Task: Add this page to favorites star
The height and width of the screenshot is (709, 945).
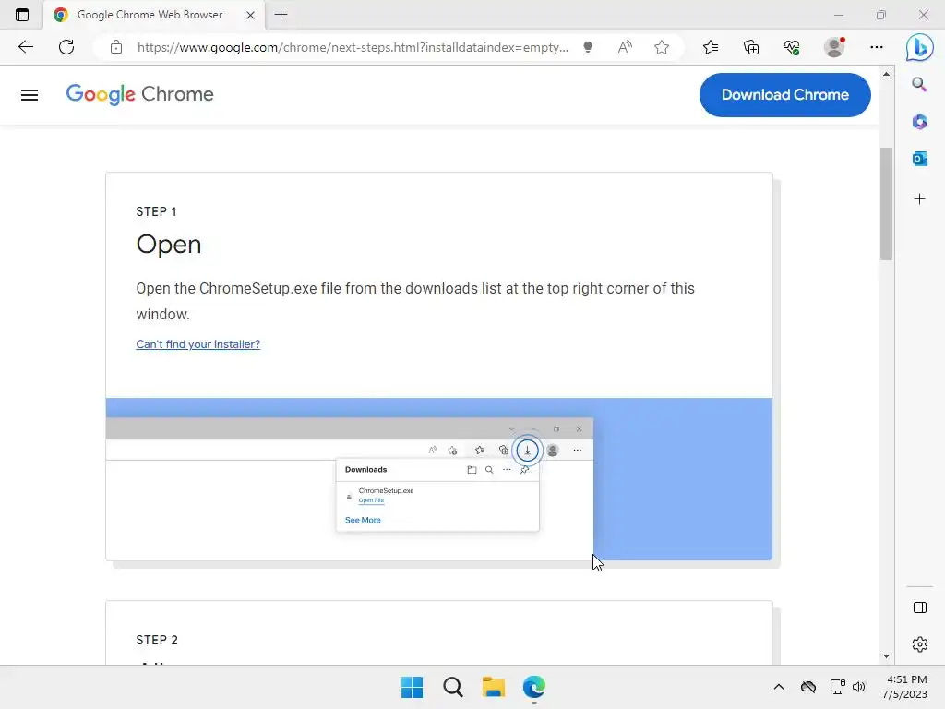Action: click(x=662, y=47)
